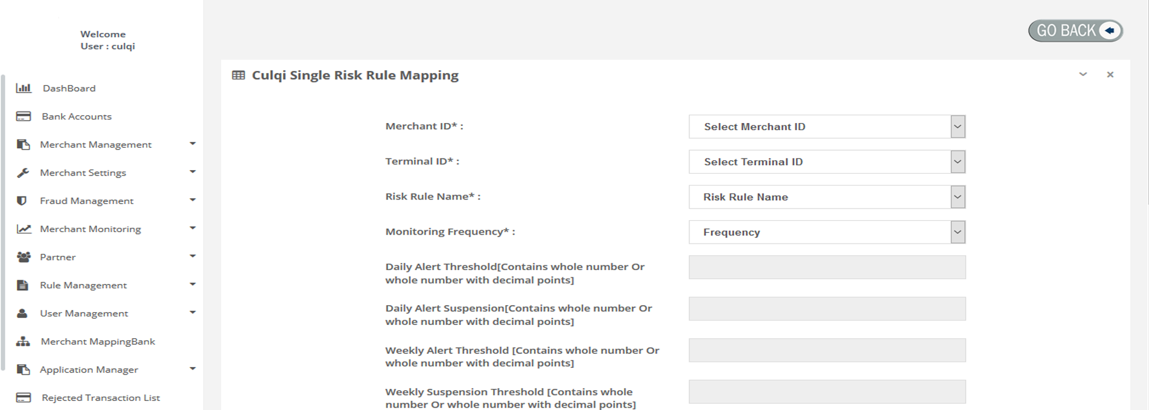
Task: Click the Merchant Settings wrench icon
Action: (23, 173)
